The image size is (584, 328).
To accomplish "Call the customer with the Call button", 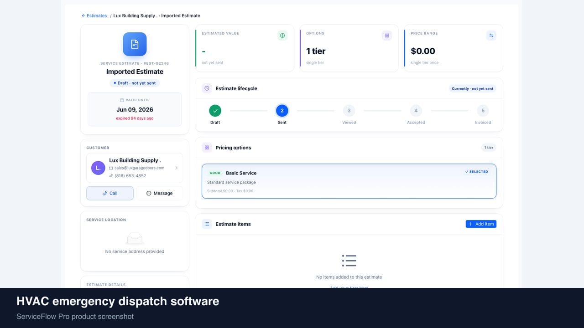I will tap(110, 193).
